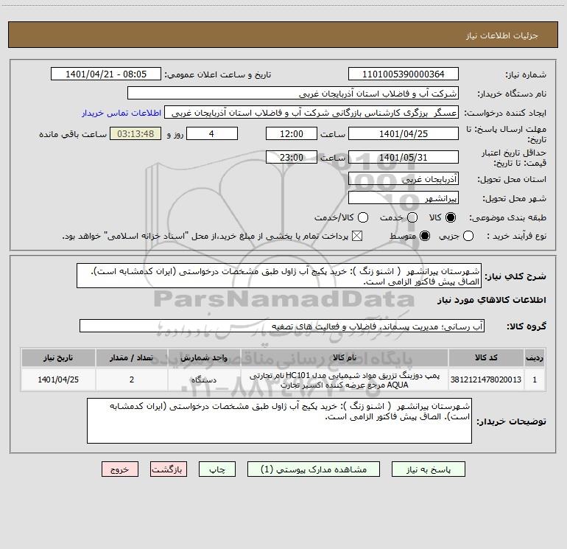
Task: Toggle the اسناد خزانه اسلامی payment checkbox
Action: (x=357, y=236)
